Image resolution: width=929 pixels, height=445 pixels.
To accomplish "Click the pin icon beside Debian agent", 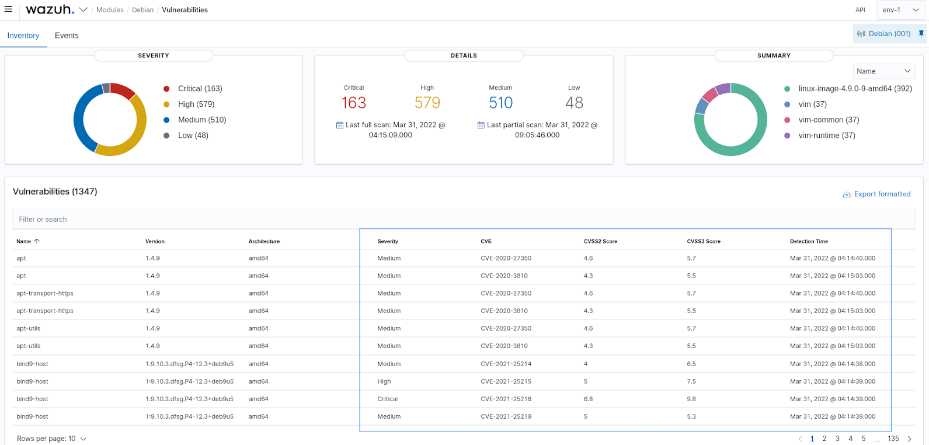I will pyautogui.click(x=921, y=34).
